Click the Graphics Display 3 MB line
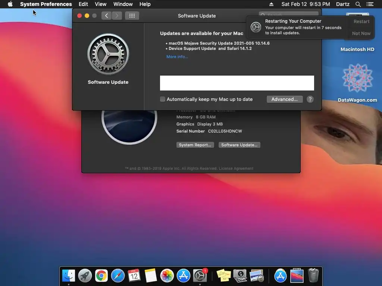The width and height of the screenshot is (382, 286). coord(200,124)
